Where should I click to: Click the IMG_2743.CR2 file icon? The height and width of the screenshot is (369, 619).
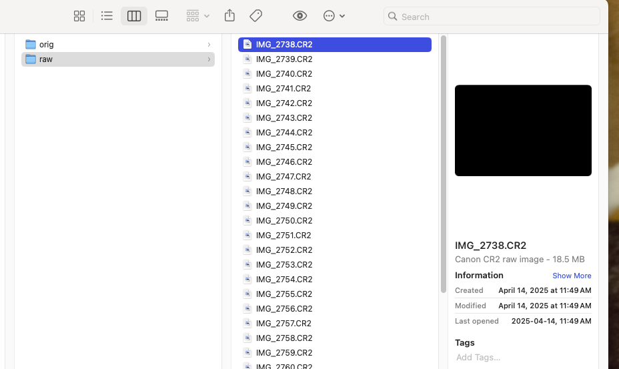click(247, 117)
